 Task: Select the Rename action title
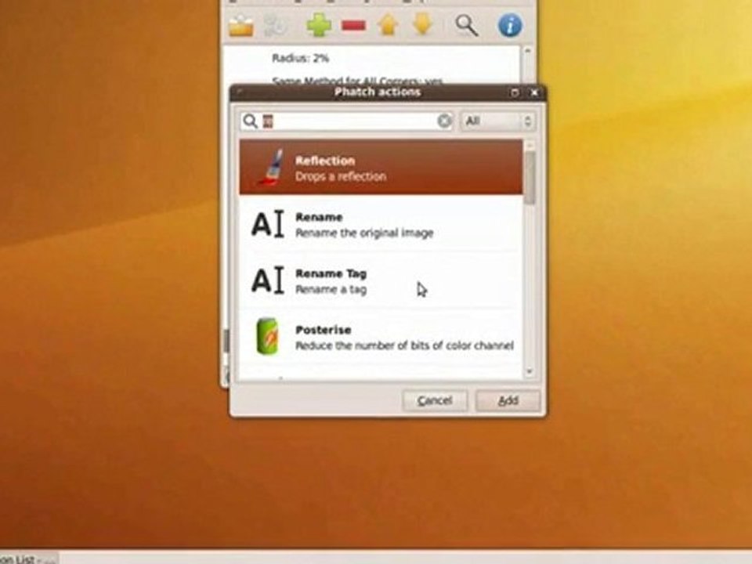click(x=319, y=217)
